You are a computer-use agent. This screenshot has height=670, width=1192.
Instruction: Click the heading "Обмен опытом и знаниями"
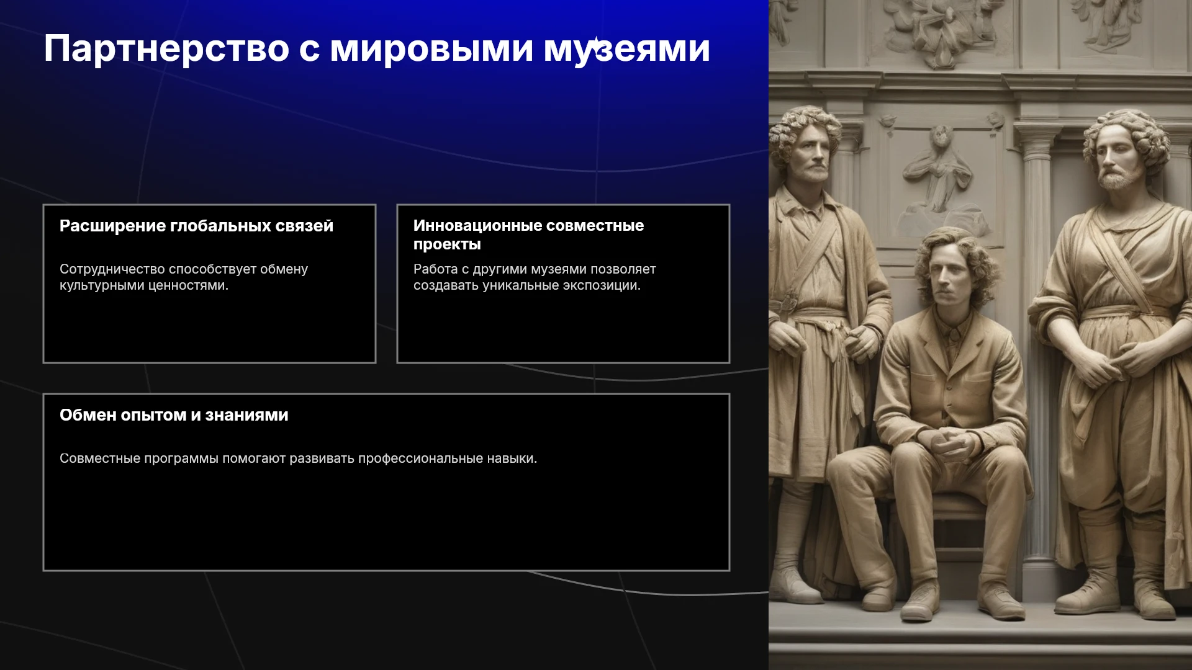click(x=174, y=415)
